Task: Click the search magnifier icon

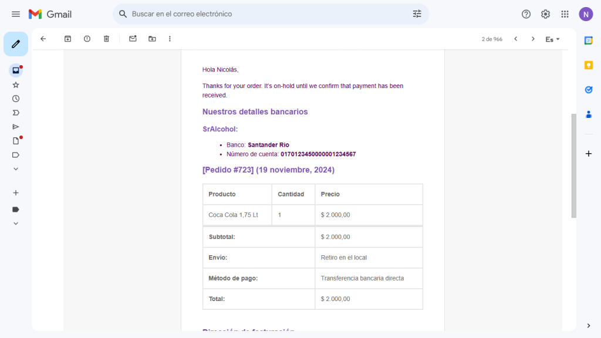Action: pyautogui.click(x=123, y=14)
